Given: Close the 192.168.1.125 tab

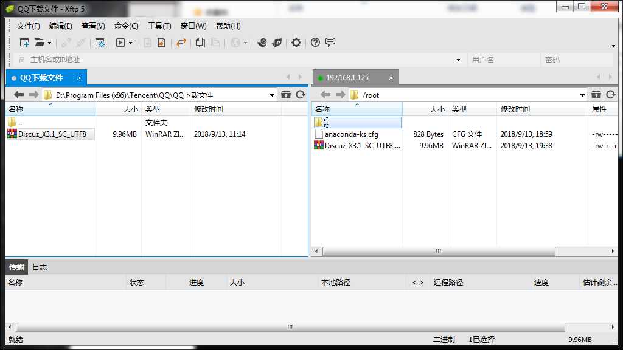Looking at the screenshot, I should pyautogui.click(x=391, y=78).
